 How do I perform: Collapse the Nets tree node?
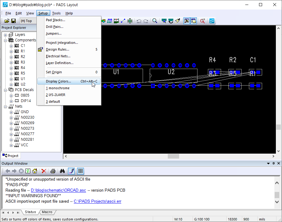click(6, 107)
